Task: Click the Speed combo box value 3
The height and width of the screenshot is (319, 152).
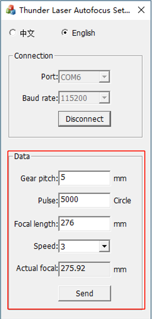Action: pos(79,246)
